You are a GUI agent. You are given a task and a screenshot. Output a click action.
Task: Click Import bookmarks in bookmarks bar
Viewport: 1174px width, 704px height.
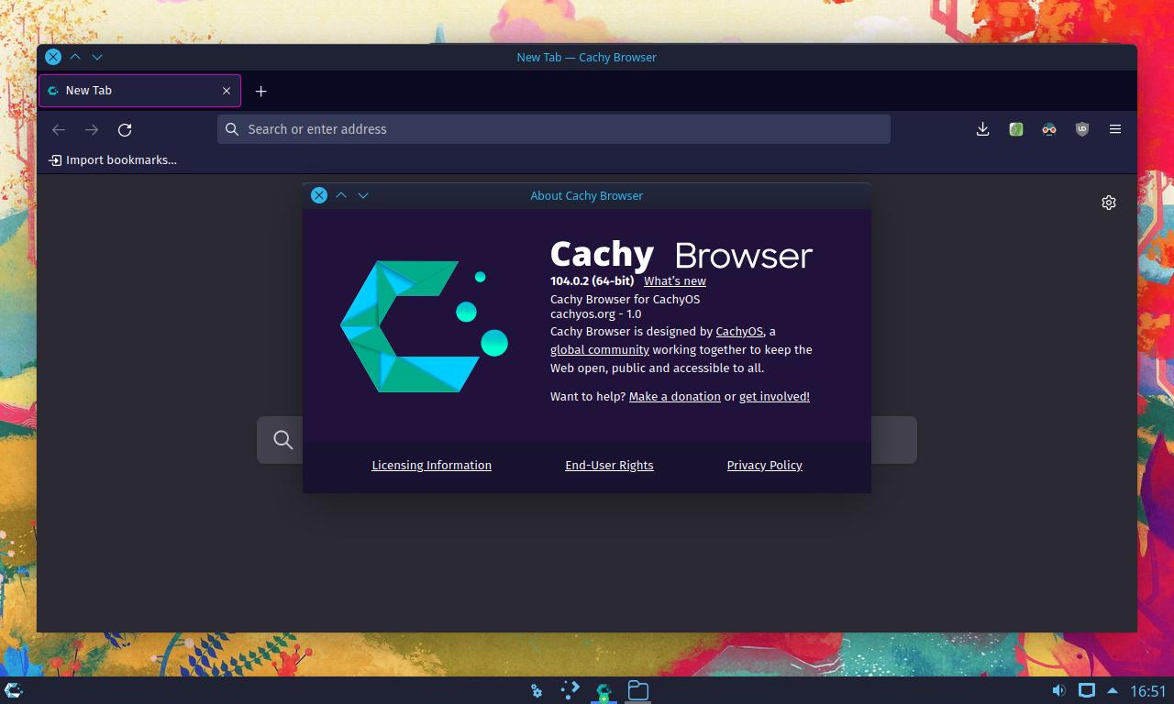tap(113, 159)
